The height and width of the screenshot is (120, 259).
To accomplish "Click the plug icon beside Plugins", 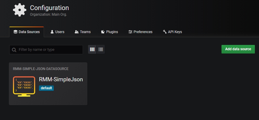I will point(103,32).
